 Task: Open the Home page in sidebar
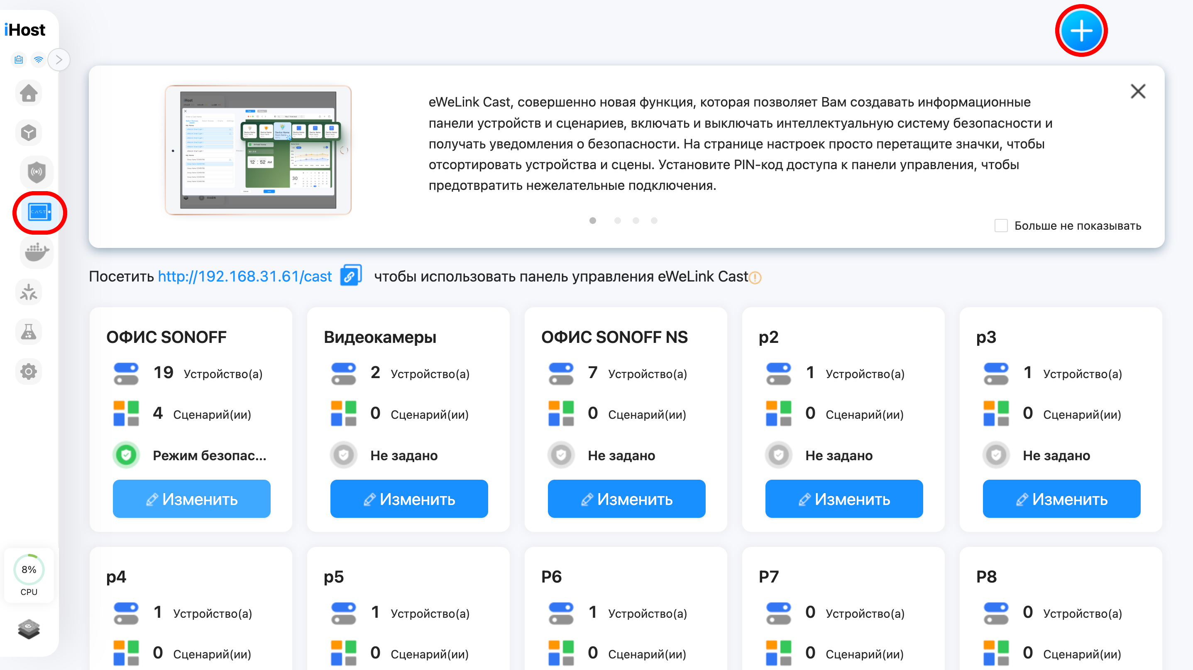pos(29,93)
